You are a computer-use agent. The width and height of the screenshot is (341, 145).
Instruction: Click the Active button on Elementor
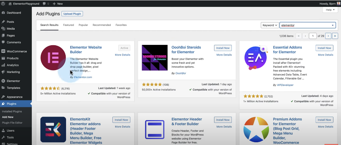pyautogui.click(x=124, y=48)
